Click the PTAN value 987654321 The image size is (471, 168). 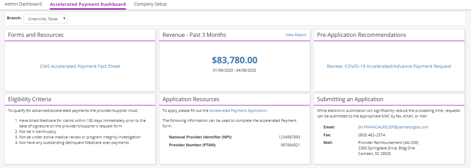pyautogui.click(x=290, y=145)
